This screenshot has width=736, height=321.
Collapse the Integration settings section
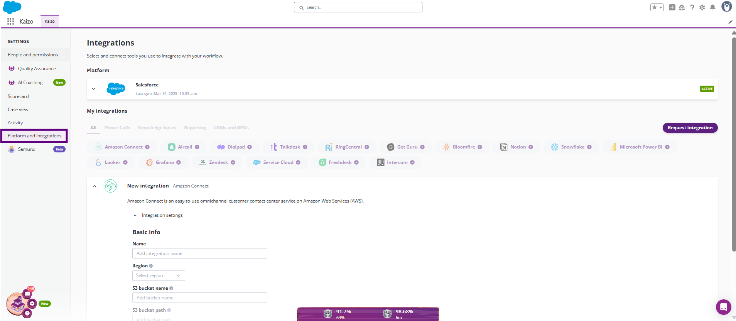pyautogui.click(x=135, y=215)
